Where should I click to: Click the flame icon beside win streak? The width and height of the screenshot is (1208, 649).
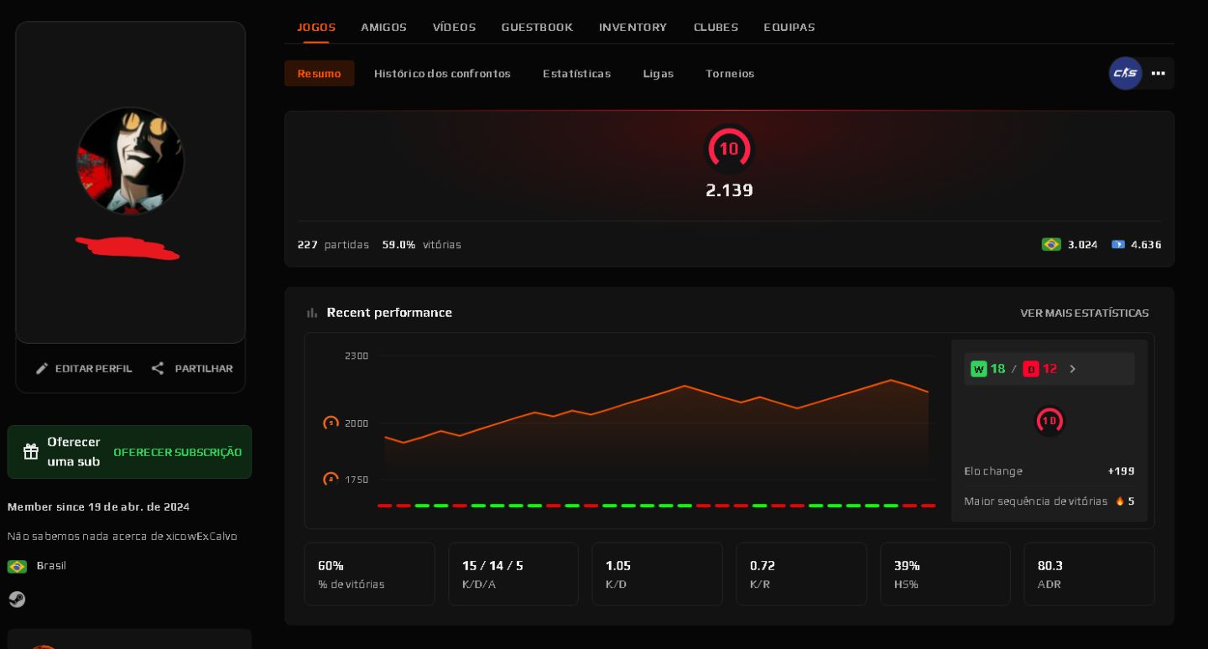click(1119, 501)
